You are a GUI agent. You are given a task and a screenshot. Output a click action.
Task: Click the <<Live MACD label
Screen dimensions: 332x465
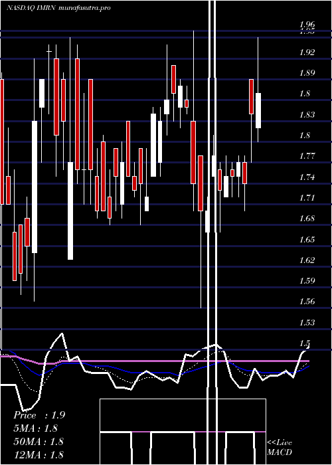pyautogui.click(x=280, y=448)
